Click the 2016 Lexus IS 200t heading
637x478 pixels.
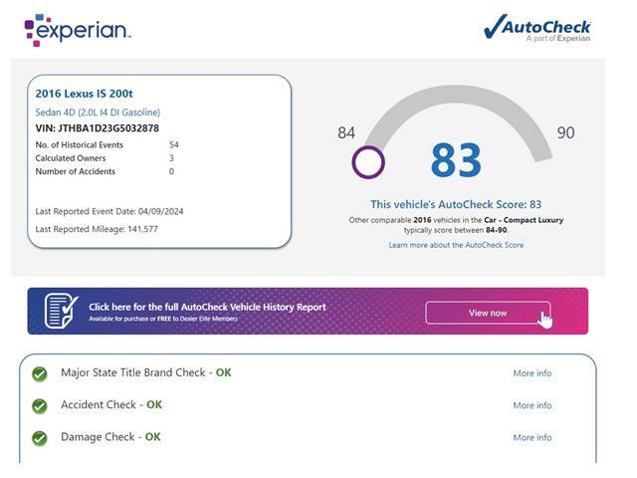coord(84,94)
